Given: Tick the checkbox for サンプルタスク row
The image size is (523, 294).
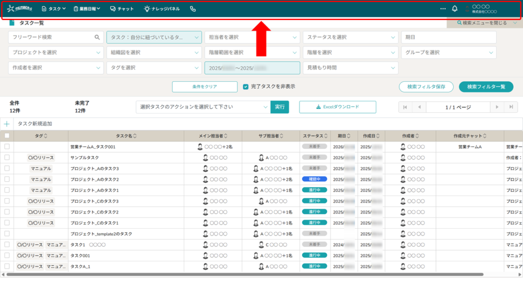Looking at the screenshot, I should [7, 158].
